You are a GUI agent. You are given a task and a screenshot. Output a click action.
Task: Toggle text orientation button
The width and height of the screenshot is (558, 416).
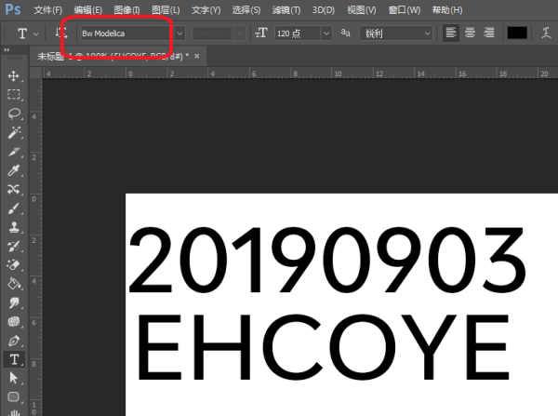pos(60,34)
